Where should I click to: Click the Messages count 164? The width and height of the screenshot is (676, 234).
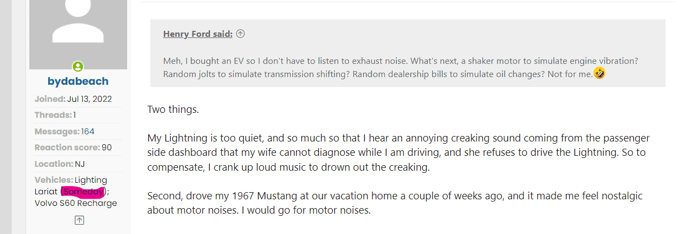click(x=88, y=132)
